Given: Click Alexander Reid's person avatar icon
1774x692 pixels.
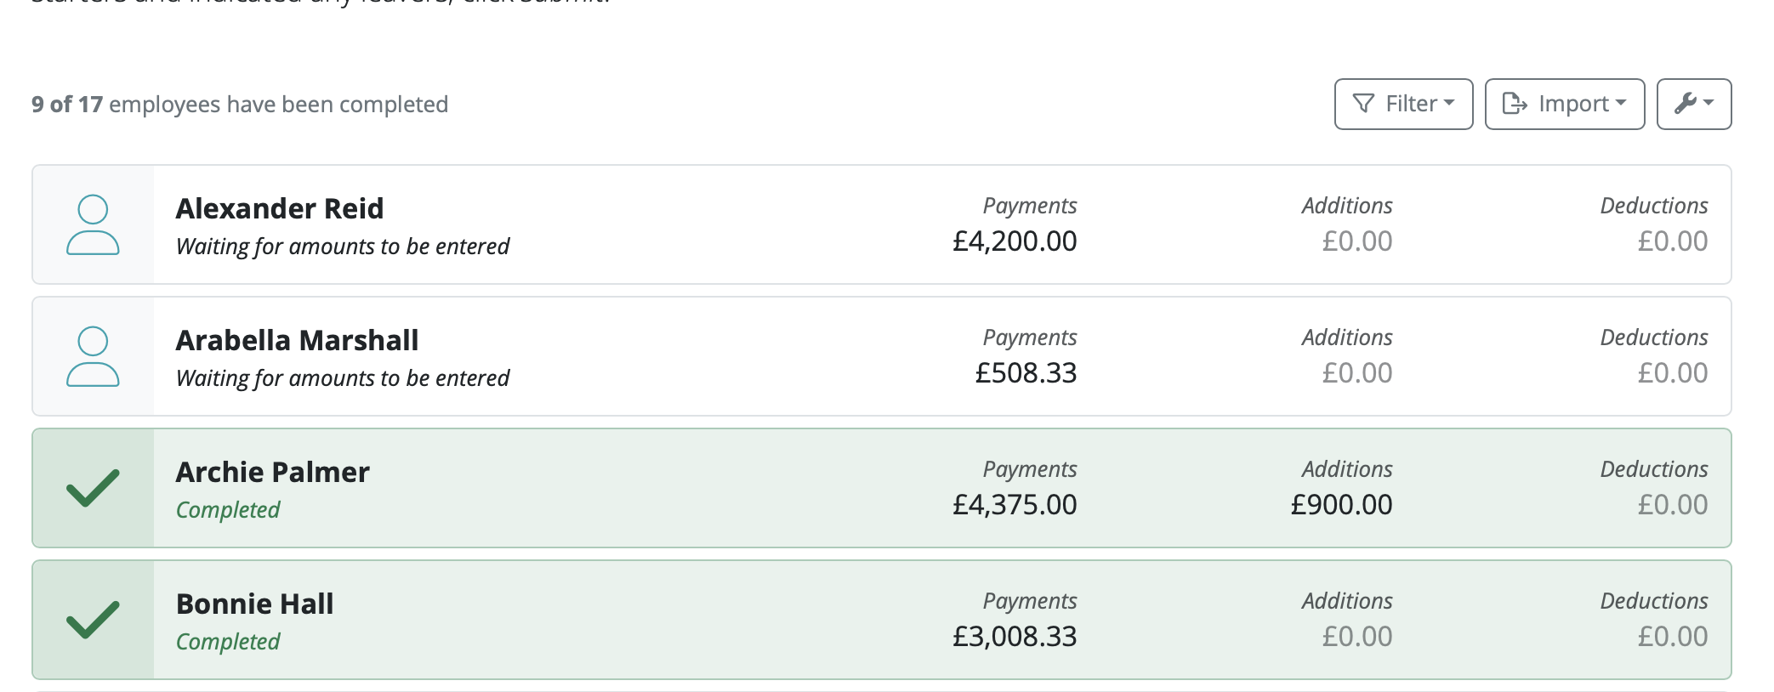Looking at the screenshot, I should (x=93, y=225).
